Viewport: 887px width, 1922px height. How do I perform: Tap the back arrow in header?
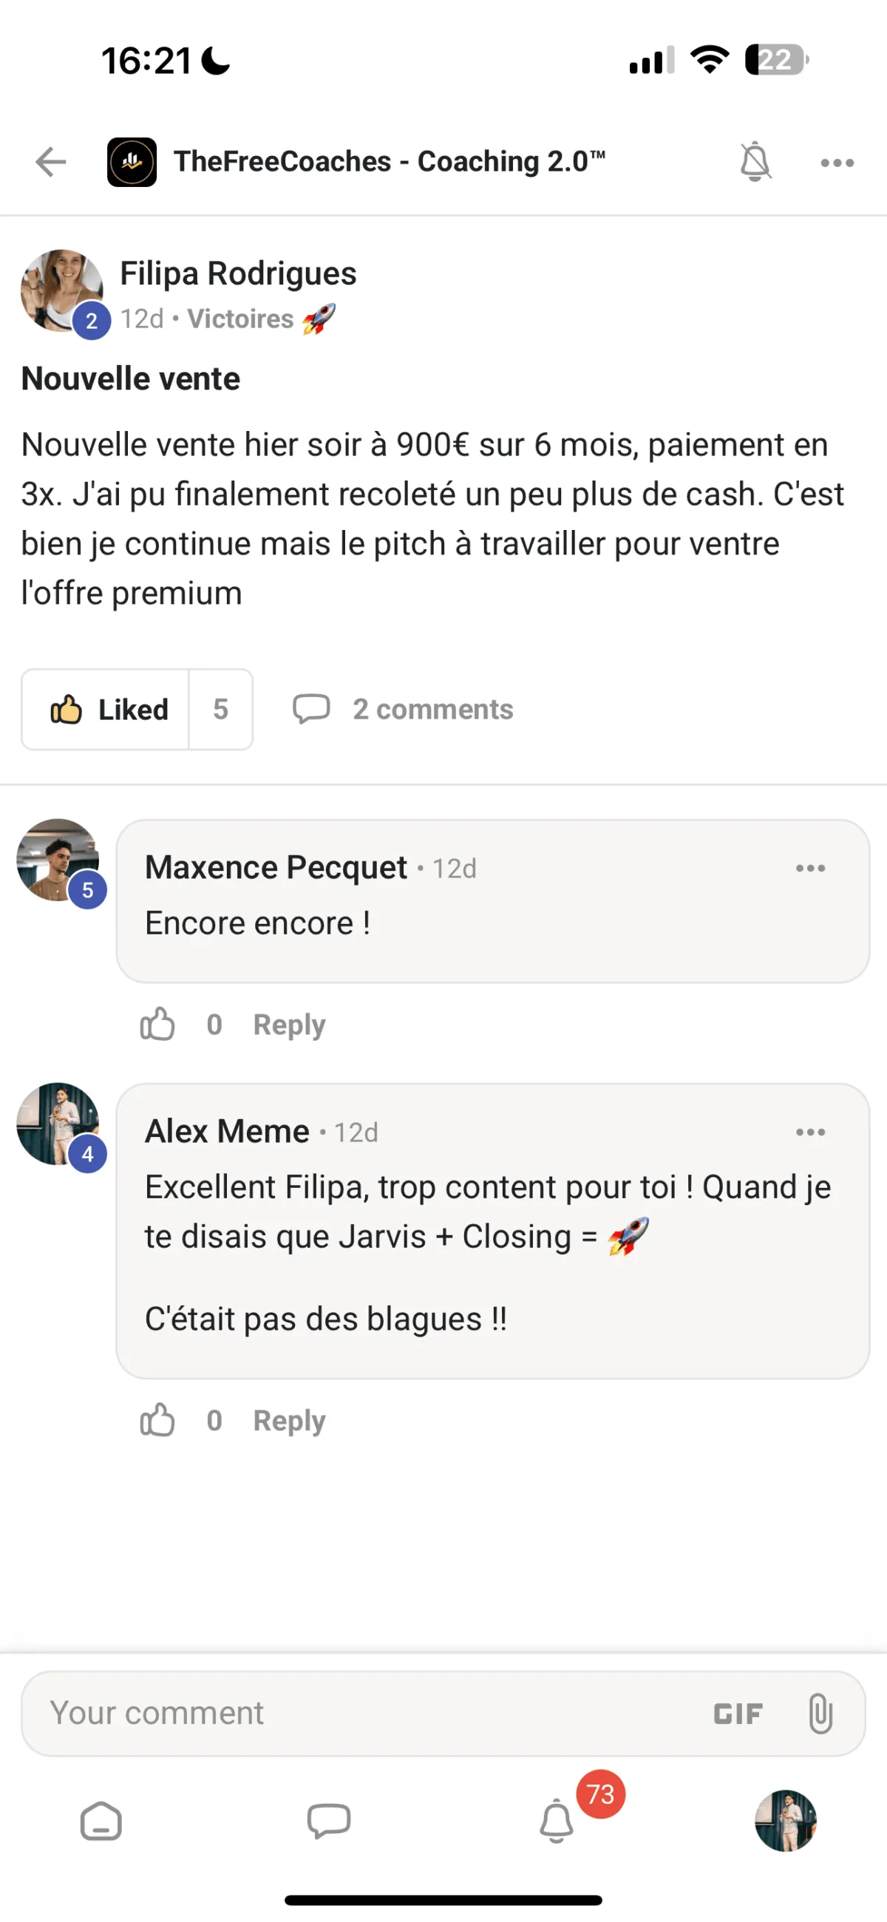click(51, 162)
